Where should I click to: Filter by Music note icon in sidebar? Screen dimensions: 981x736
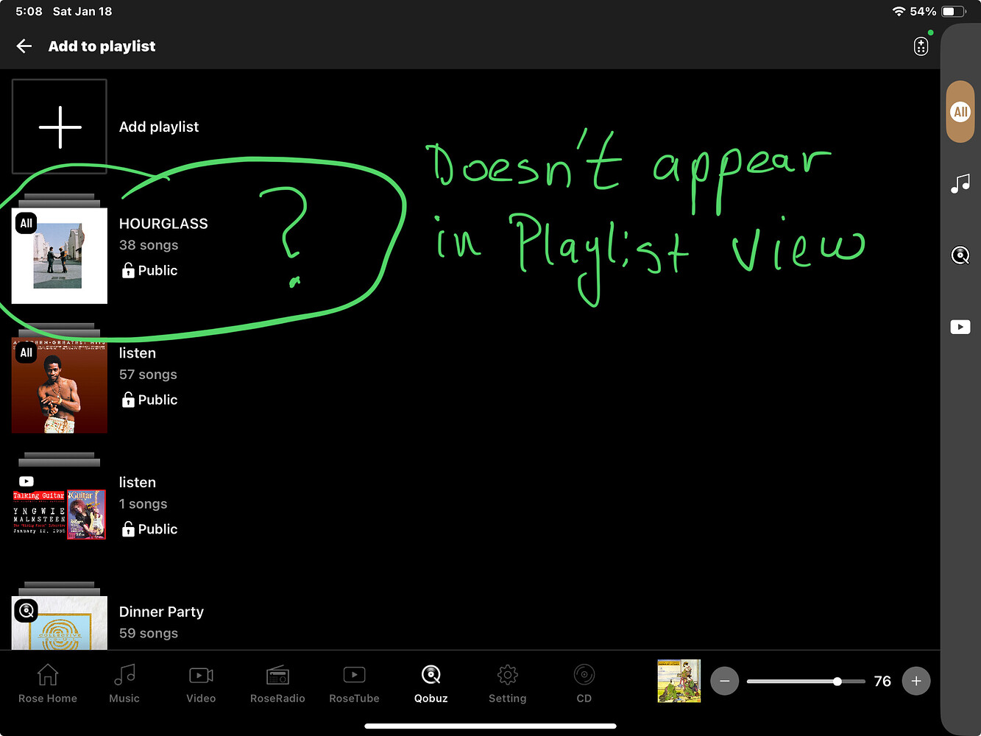[x=960, y=183]
